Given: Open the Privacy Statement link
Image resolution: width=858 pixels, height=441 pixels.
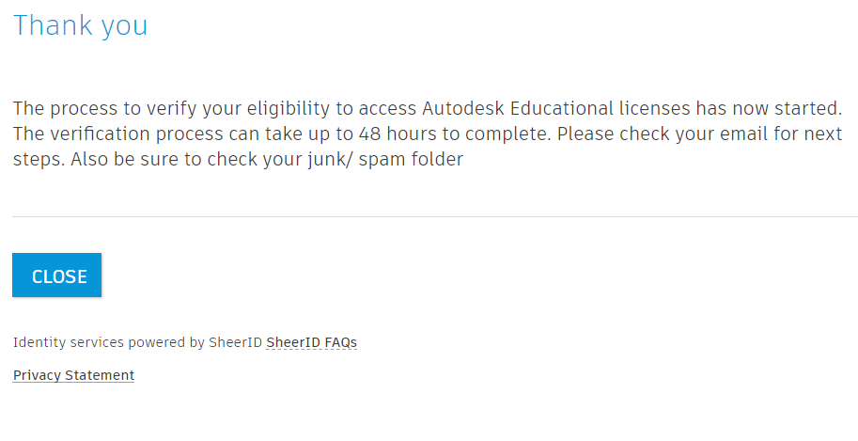Looking at the screenshot, I should pos(73,375).
